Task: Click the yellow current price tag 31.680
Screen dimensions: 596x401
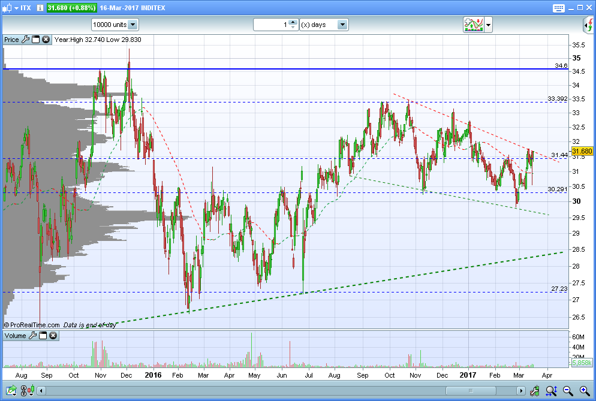Action: (582, 151)
